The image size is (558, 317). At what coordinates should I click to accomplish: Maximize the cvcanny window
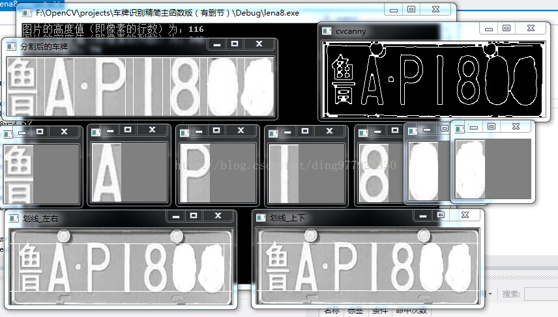coord(507,28)
